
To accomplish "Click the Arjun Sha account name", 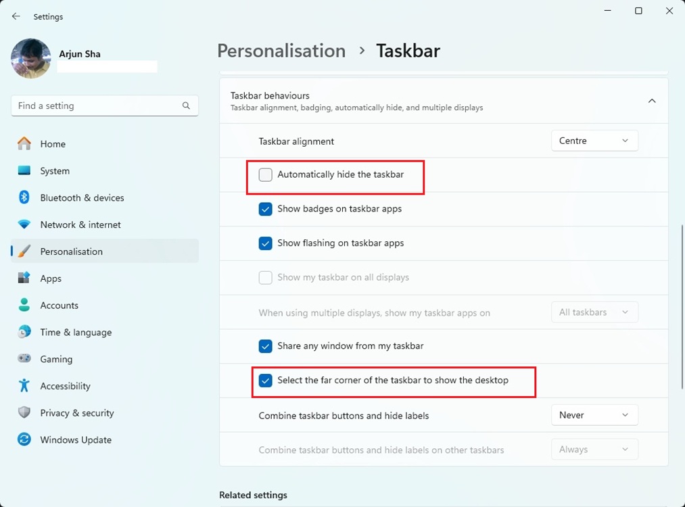I will pyautogui.click(x=80, y=53).
